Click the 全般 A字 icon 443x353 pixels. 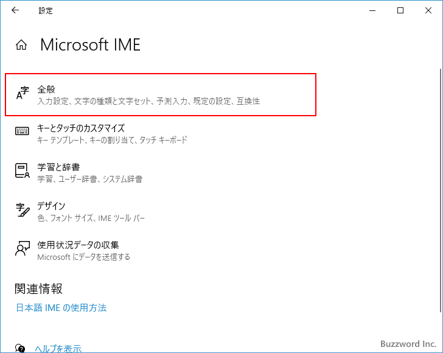[x=23, y=93]
